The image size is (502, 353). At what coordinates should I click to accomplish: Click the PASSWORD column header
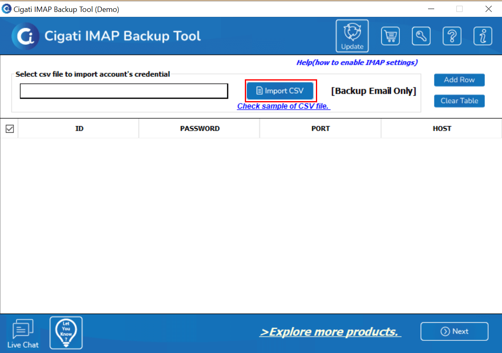[200, 129]
